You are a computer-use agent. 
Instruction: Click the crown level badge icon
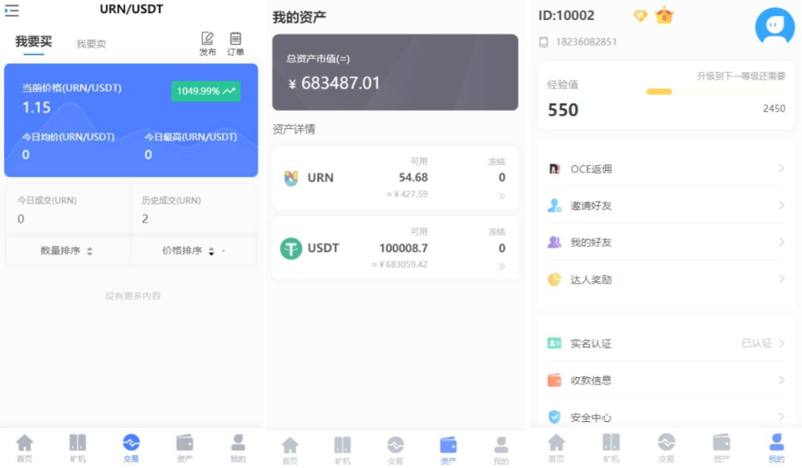pyautogui.click(x=664, y=15)
